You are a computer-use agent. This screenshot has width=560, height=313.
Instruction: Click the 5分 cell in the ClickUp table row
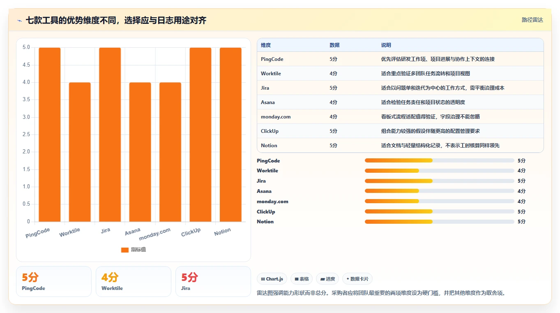333,131
